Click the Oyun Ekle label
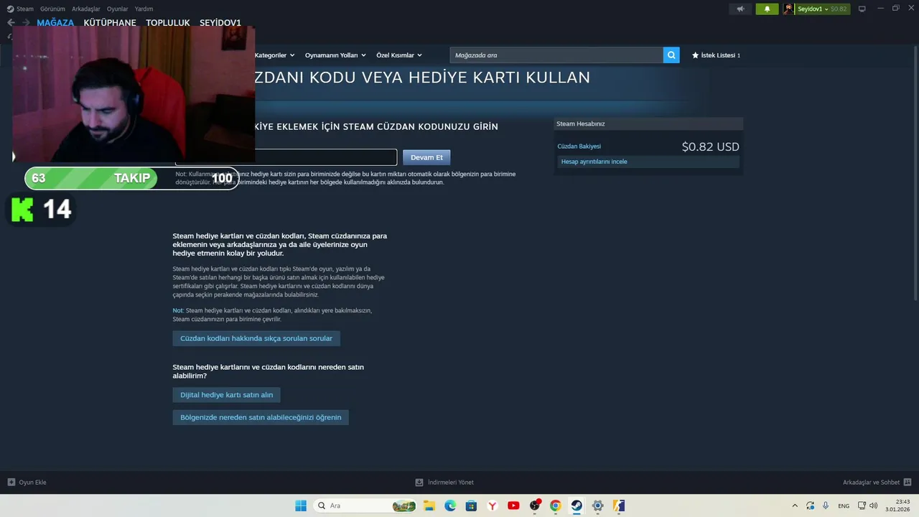The height and width of the screenshot is (517, 919). (x=32, y=483)
